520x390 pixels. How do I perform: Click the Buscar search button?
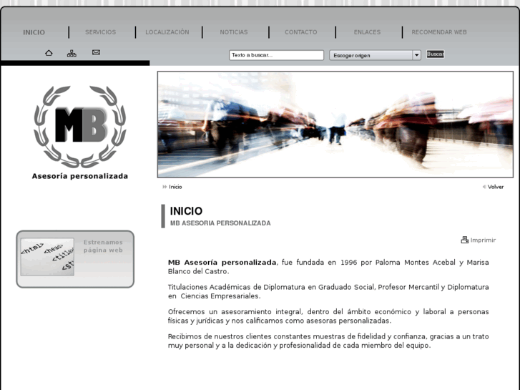435,54
